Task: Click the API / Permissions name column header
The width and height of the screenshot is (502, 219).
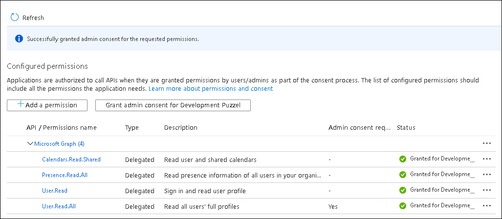Action: tap(61, 128)
